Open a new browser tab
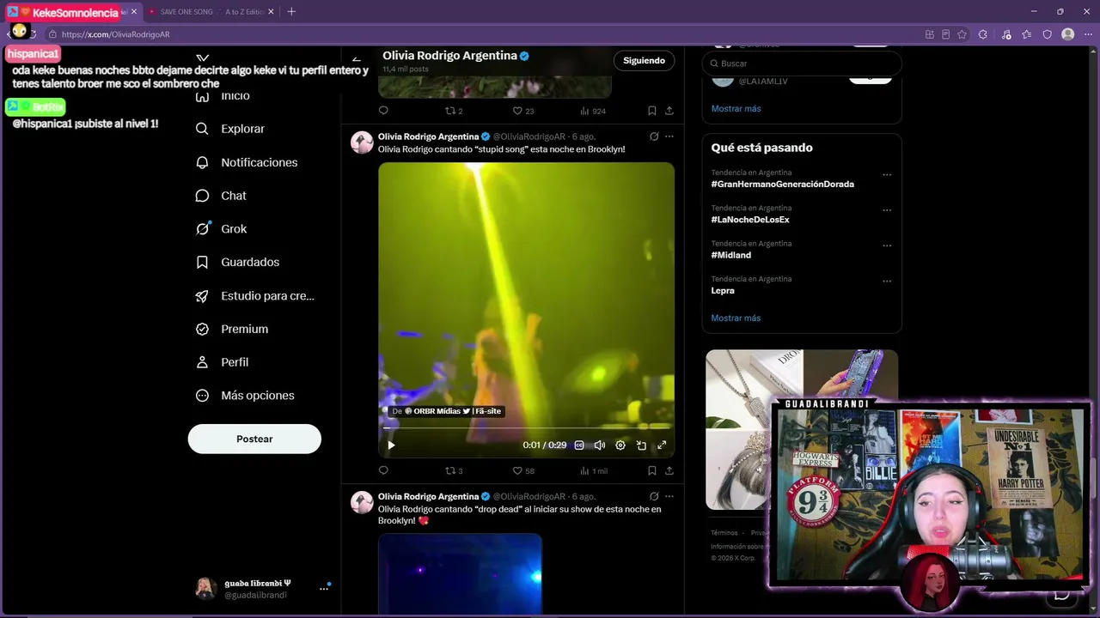Viewport: 1100px width, 618px height. click(x=291, y=12)
